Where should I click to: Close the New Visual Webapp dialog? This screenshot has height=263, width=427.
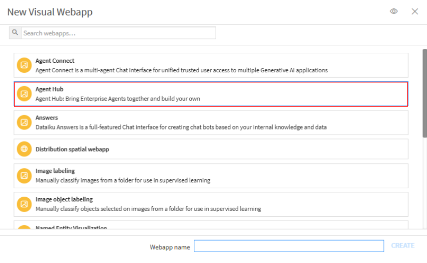415,11
